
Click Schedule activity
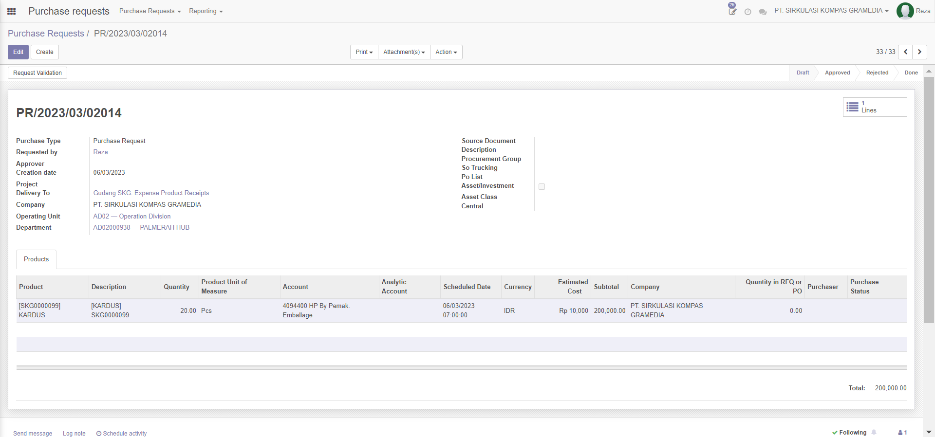(122, 433)
